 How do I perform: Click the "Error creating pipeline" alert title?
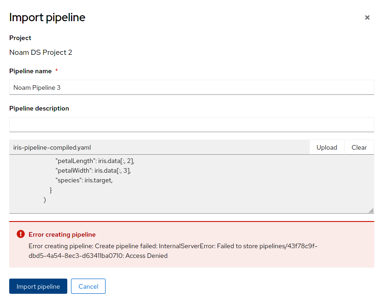point(62,234)
